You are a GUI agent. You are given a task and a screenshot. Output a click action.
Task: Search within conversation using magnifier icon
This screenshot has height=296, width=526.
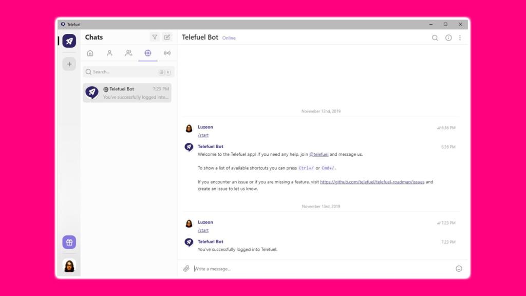(435, 38)
